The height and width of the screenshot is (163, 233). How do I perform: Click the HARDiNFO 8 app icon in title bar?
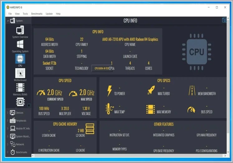(8, 7)
